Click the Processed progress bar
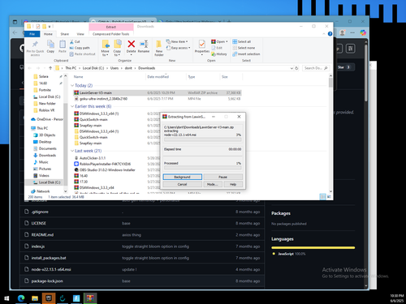406x304 pixels. click(202, 168)
